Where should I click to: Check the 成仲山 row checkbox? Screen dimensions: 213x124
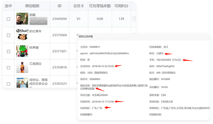pyautogui.click(x=8, y=84)
